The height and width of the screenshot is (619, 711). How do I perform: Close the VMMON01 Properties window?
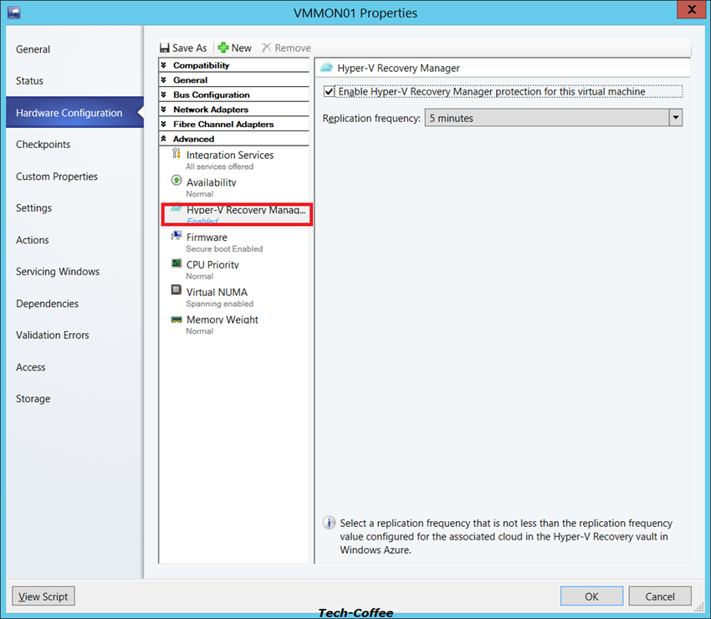[691, 9]
